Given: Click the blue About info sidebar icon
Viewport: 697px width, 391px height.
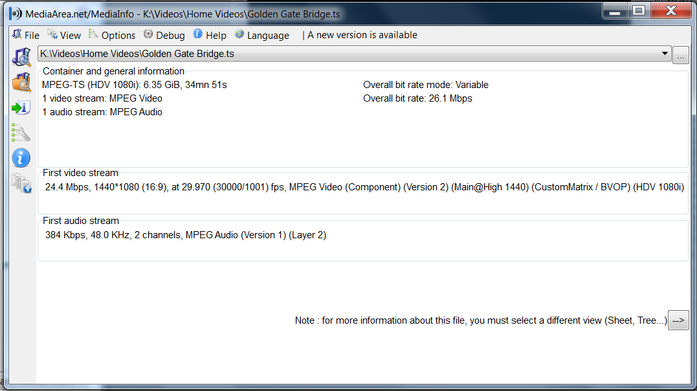Looking at the screenshot, I should [x=21, y=158].
